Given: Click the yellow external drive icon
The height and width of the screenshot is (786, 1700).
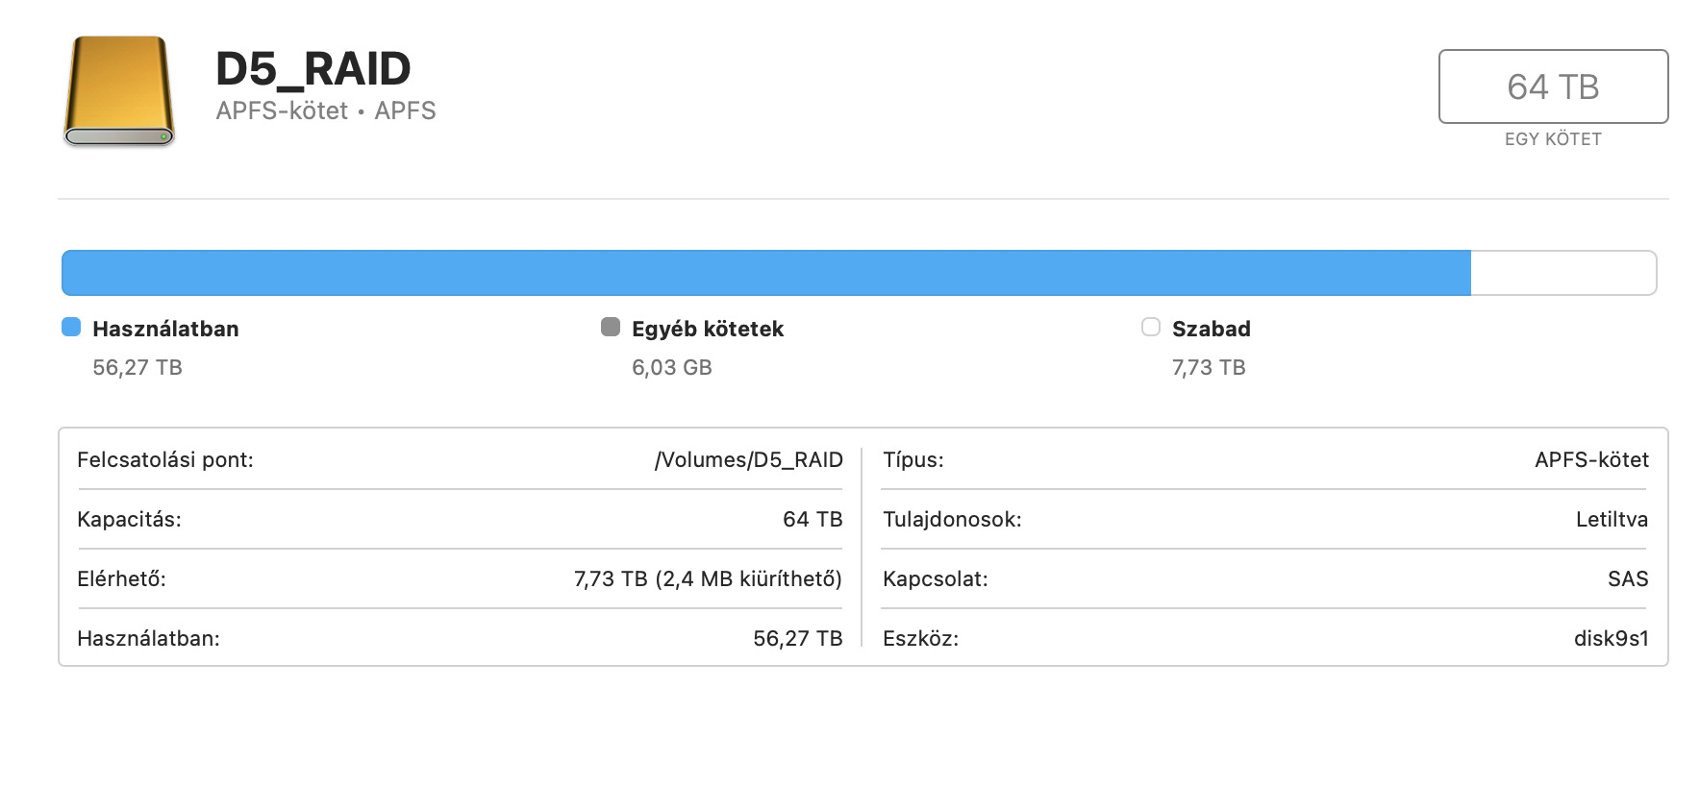Looking at the screenshot, I should click(119, 91).
